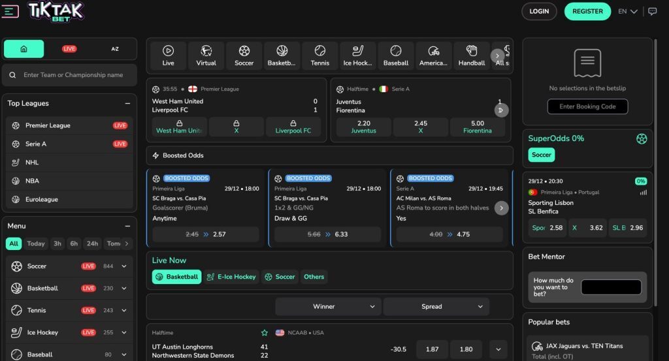Image resolution: width=669 pixels, height=361 pixels.
Task: Filter menu by 24h
Action: [92, 243]
